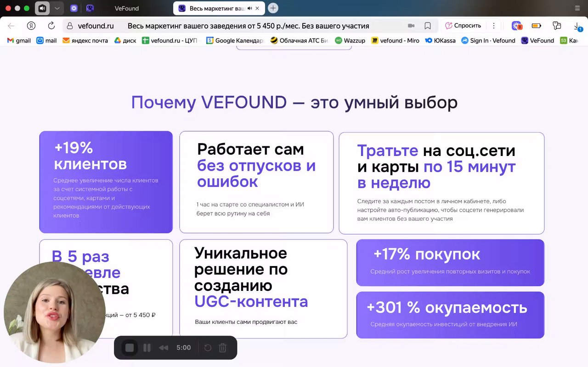Screen dimensions: 588x367
Task: Open the яндекс почта bookmark
Action: (85, 40)
